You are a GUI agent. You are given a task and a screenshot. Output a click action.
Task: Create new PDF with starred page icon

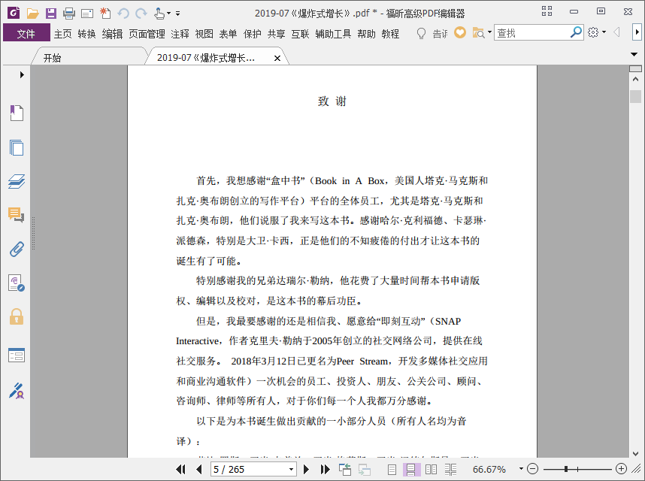point(105,14)
